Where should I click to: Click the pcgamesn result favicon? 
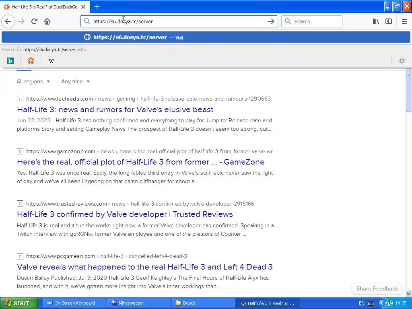tap(20, 256)
